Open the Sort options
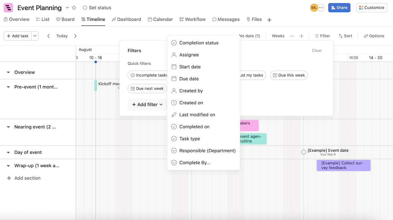This screenshot has height=220, width=393. 345,36
